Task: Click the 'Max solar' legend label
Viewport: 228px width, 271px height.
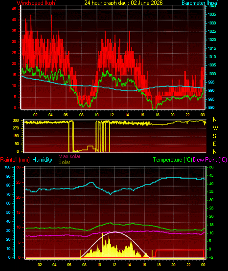Action: point(69,156)
